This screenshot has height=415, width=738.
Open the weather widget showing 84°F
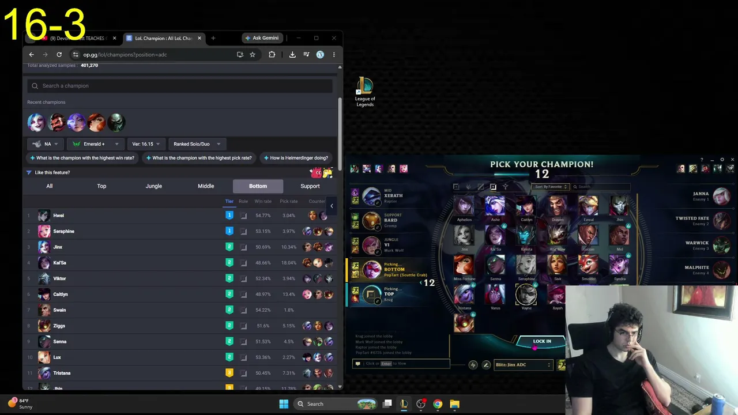point(20,403)
